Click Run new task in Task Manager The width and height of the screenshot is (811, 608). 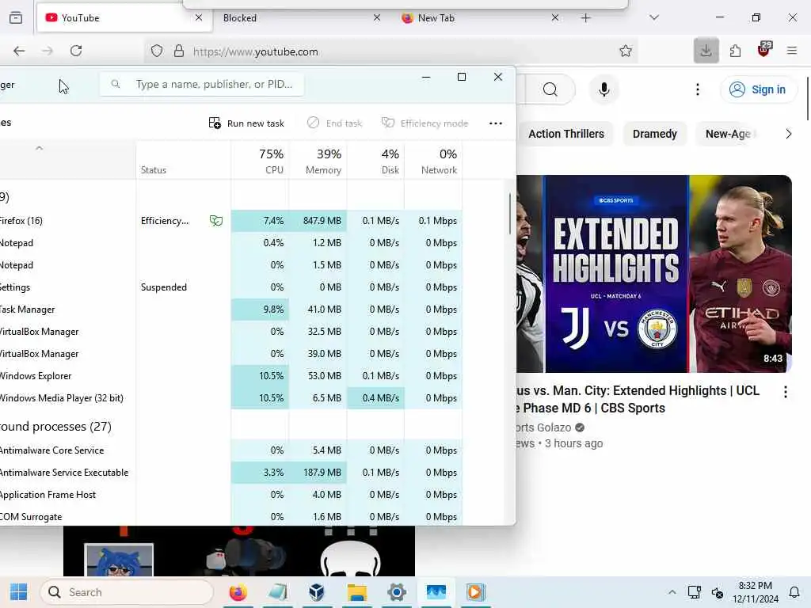pos(246,123)
